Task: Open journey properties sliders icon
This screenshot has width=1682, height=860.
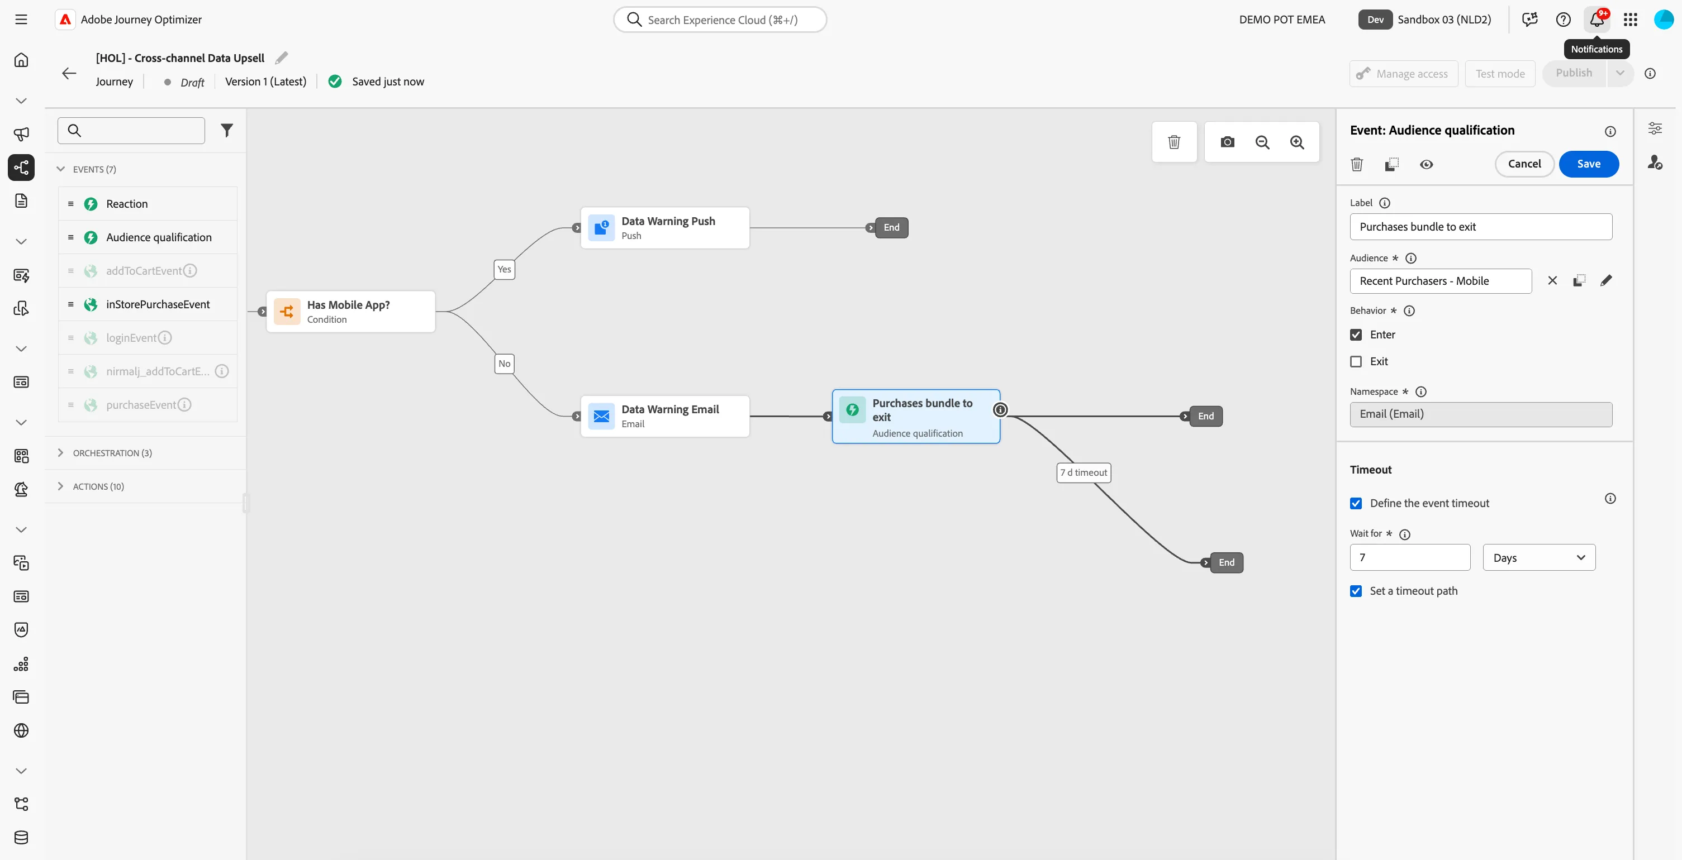Action: tap(1655, 128)
